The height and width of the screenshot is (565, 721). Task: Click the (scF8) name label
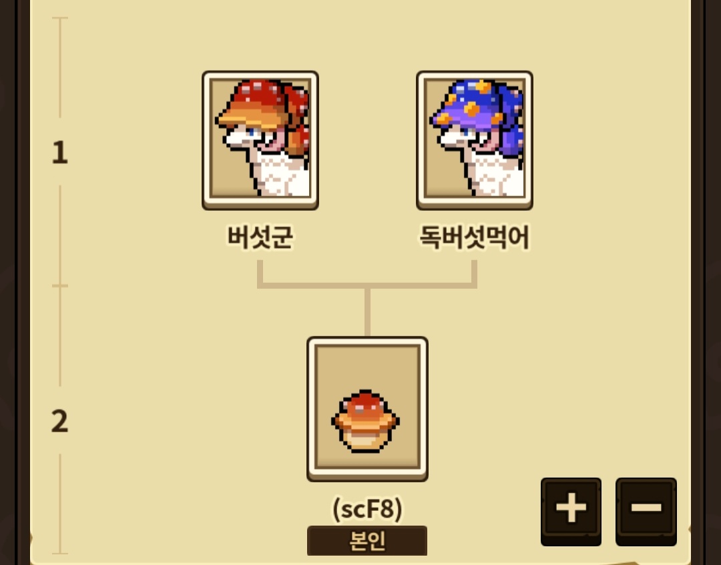(x=367, y=508)
